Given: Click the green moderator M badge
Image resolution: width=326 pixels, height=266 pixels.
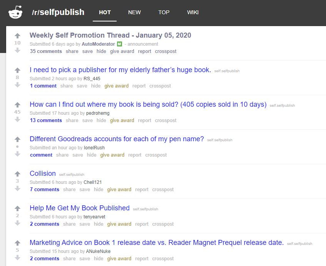Looking at the screenshot, I should click(119, 44).
